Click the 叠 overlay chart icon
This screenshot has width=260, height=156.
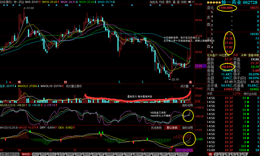174,2
